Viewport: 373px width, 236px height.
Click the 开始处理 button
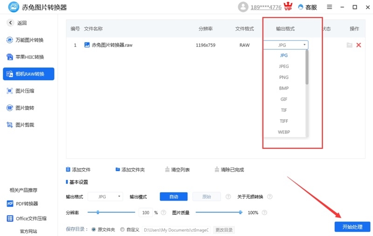point(352,227)
